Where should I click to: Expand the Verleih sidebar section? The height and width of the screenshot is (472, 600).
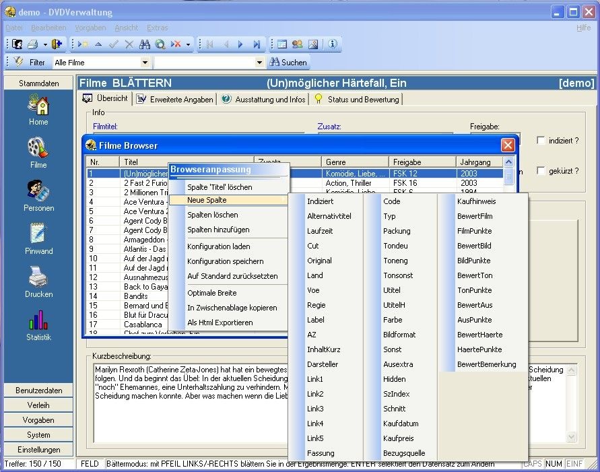(38, 405)
